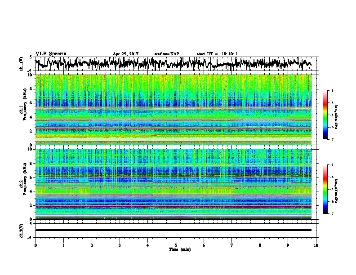Click the time axis tick label '0'
This screenshot has width=356, height=275.
(x=36, y=245)
